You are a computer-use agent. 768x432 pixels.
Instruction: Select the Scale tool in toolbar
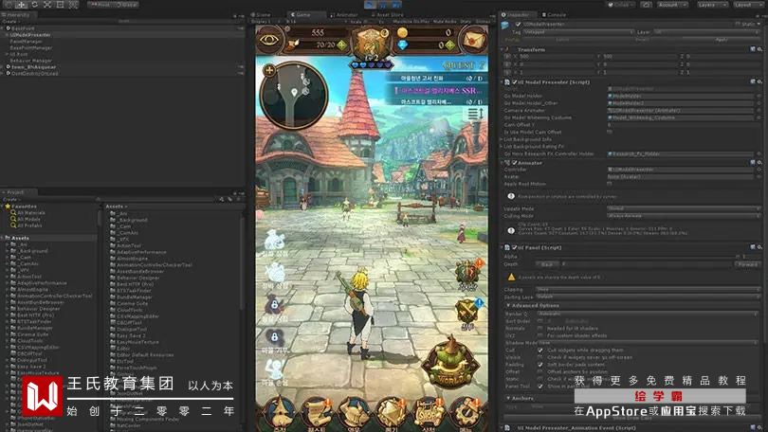pos(47,5)
